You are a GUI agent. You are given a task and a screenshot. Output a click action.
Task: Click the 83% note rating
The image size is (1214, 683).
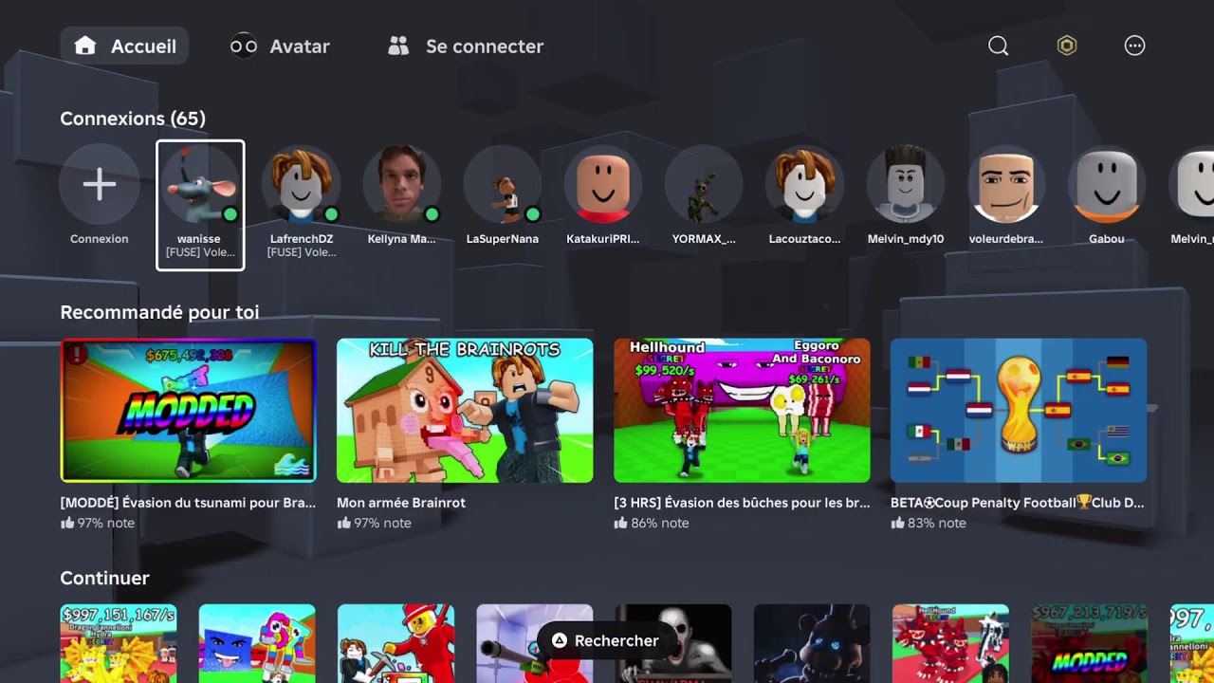(928, 523)
